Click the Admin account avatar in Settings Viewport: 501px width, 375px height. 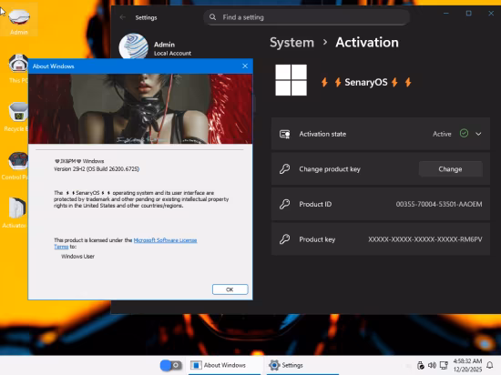[133, 46]
